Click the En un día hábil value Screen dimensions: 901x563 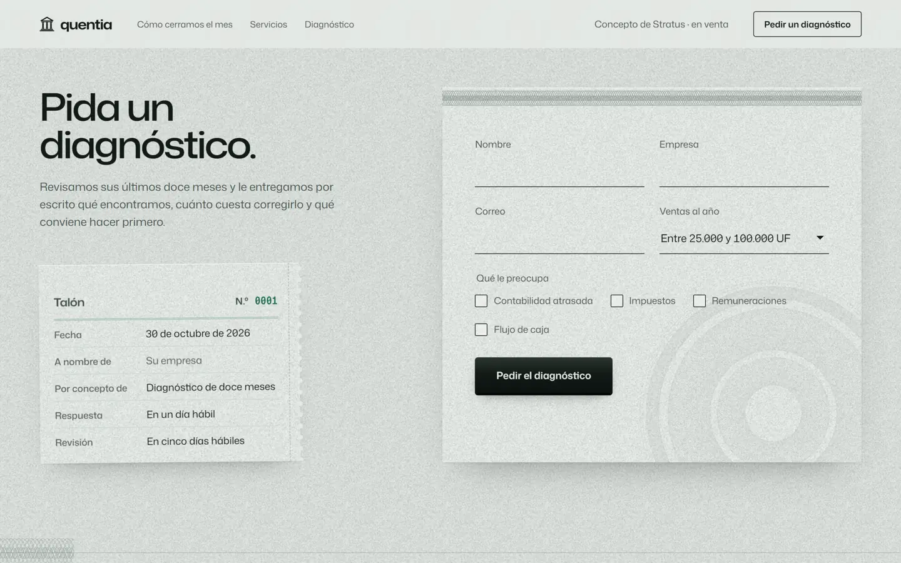[x=181, y=414]
